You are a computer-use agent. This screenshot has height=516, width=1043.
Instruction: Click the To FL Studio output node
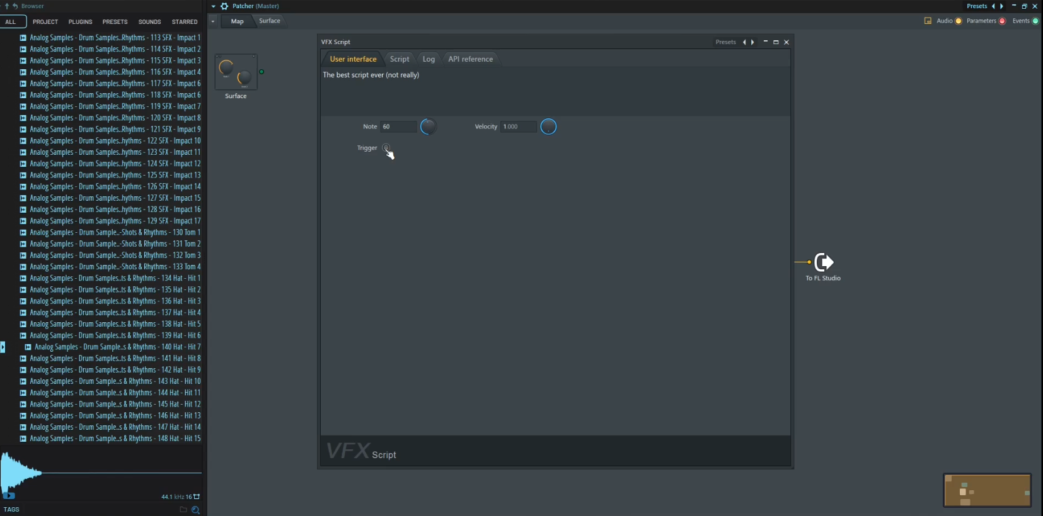point(824,262)
